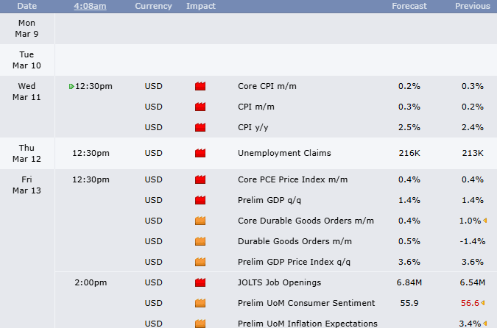Click the Impact column header
This screenshot has height=328, width=497.
pos(201,6)
